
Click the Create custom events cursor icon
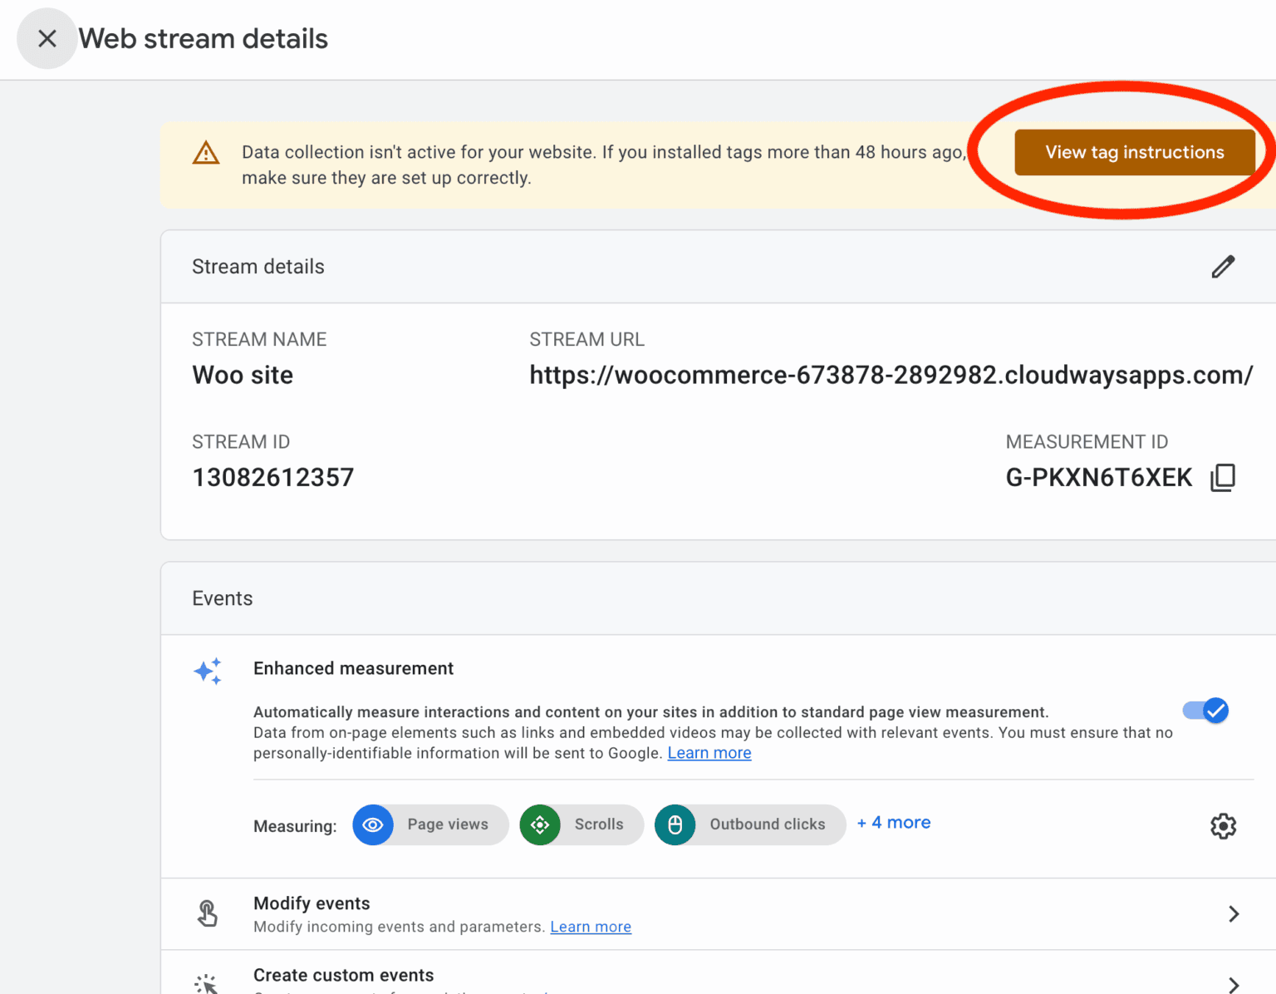click(x=206, y=984)
